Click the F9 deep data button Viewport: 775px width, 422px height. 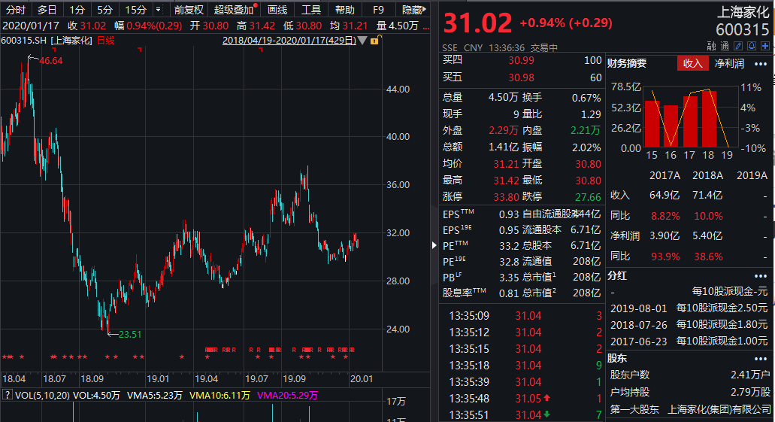(378, 9)
